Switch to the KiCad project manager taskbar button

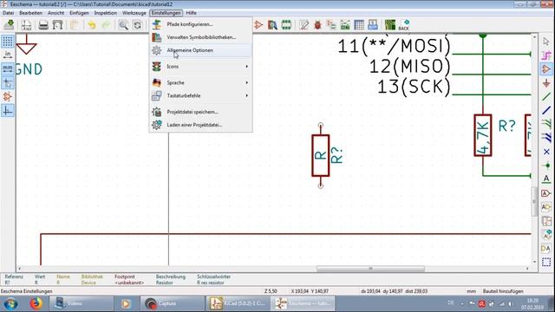pyautogui.click(x=238, y=303)
